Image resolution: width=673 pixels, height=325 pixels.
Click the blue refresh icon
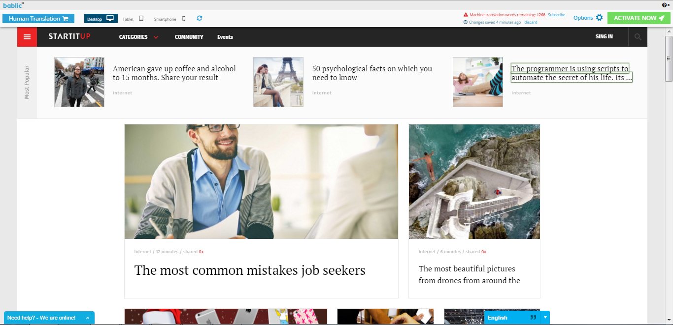click(200, 18)
